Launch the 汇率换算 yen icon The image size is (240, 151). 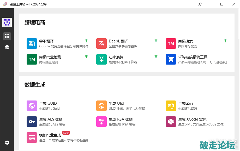pos(101,59)
